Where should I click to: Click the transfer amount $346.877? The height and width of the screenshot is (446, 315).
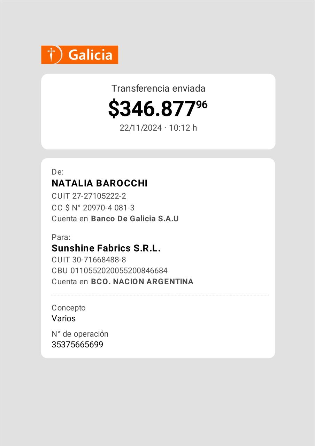click(152, 109)
